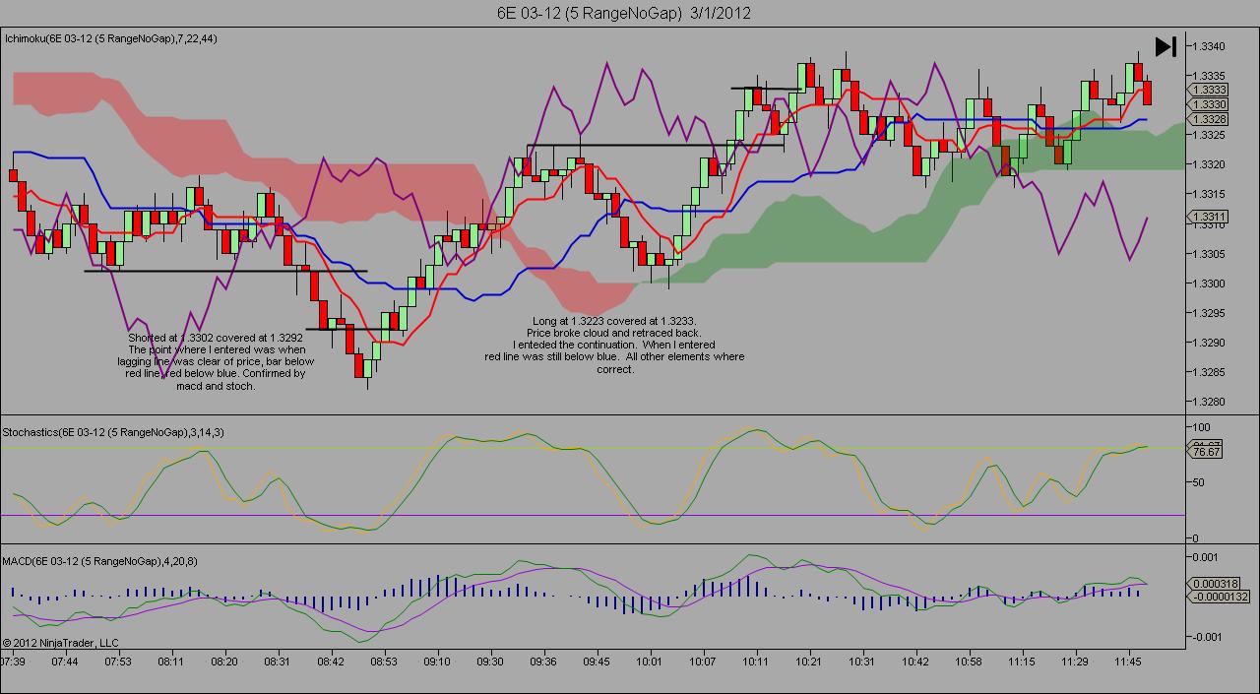Click the 10:42 time axis label
This screenshot has width=1260, height=694.
pyautogui.click(x=915, y=662)
